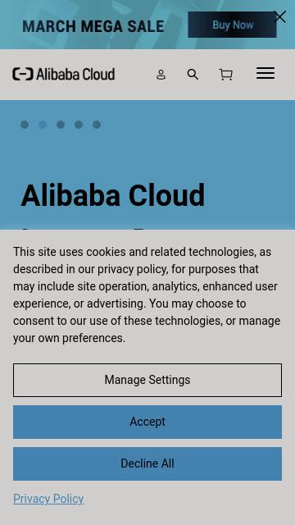
Task: View the shopping cart icon
Action: pos(226,75)
